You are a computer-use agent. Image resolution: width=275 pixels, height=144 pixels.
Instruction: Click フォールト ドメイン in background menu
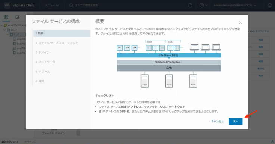(53, 133)
